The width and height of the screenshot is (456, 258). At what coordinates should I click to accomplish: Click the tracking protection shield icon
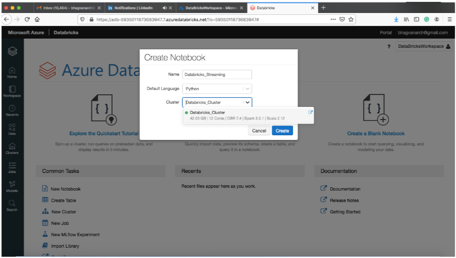coord(83,20)
